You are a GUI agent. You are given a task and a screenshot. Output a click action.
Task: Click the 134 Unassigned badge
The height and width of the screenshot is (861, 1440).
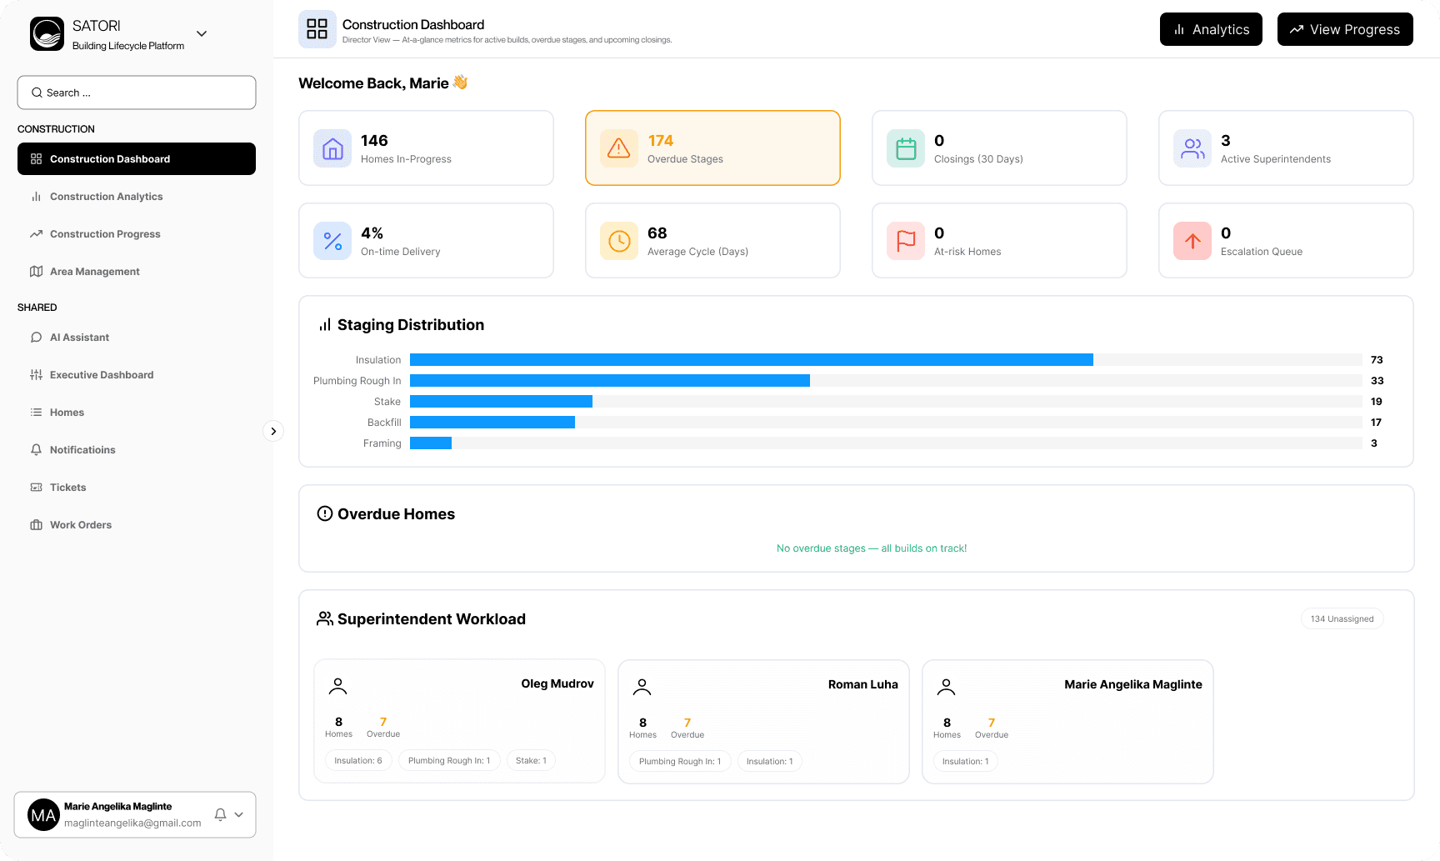click(1342, 618)
